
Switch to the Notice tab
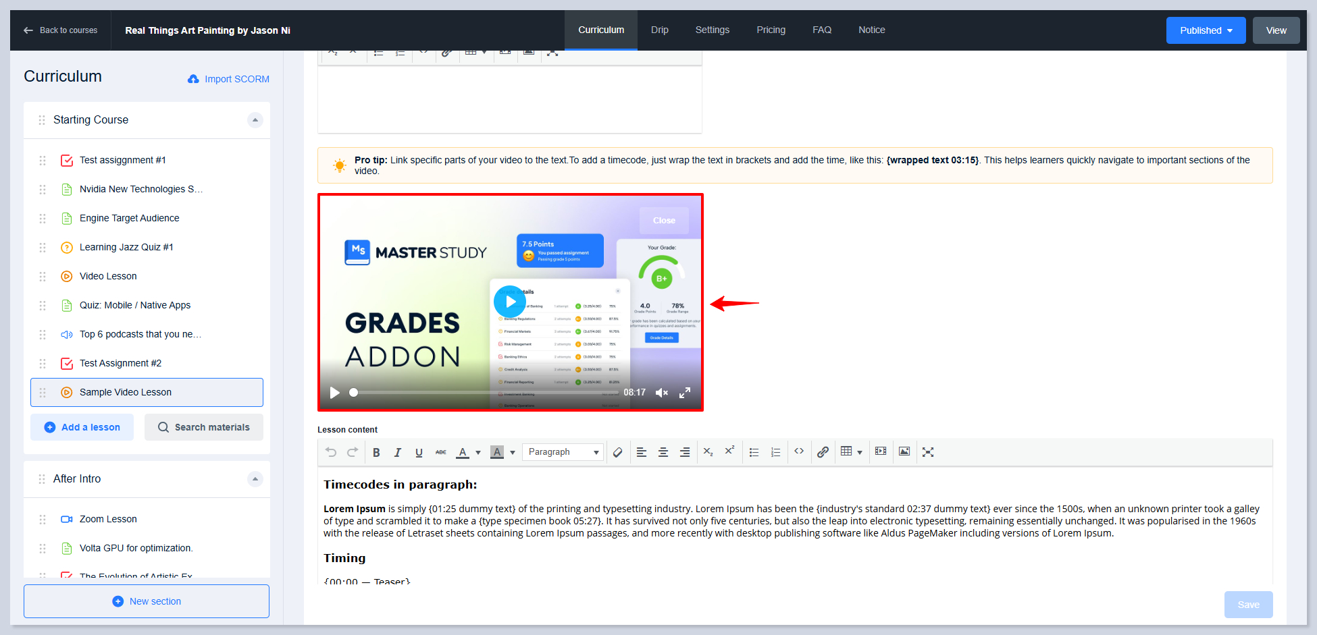(872, 30)
